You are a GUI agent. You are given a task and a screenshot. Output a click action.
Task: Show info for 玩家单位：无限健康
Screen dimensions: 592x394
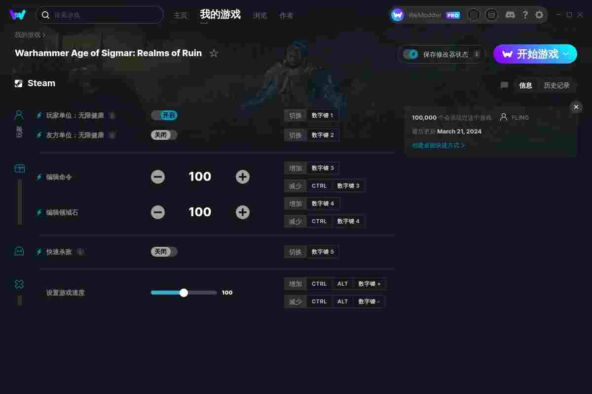click(x=112, y=115)
